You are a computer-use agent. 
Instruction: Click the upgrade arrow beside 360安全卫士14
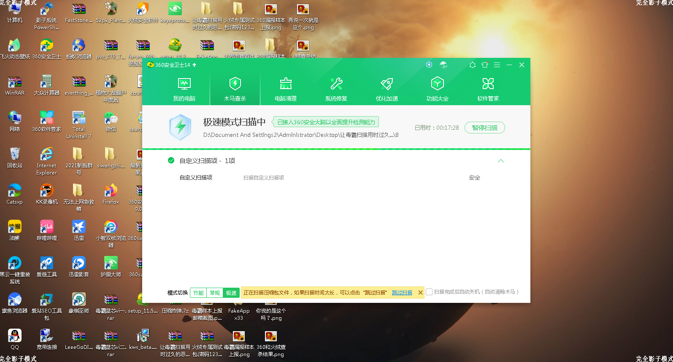click(194, 65)
